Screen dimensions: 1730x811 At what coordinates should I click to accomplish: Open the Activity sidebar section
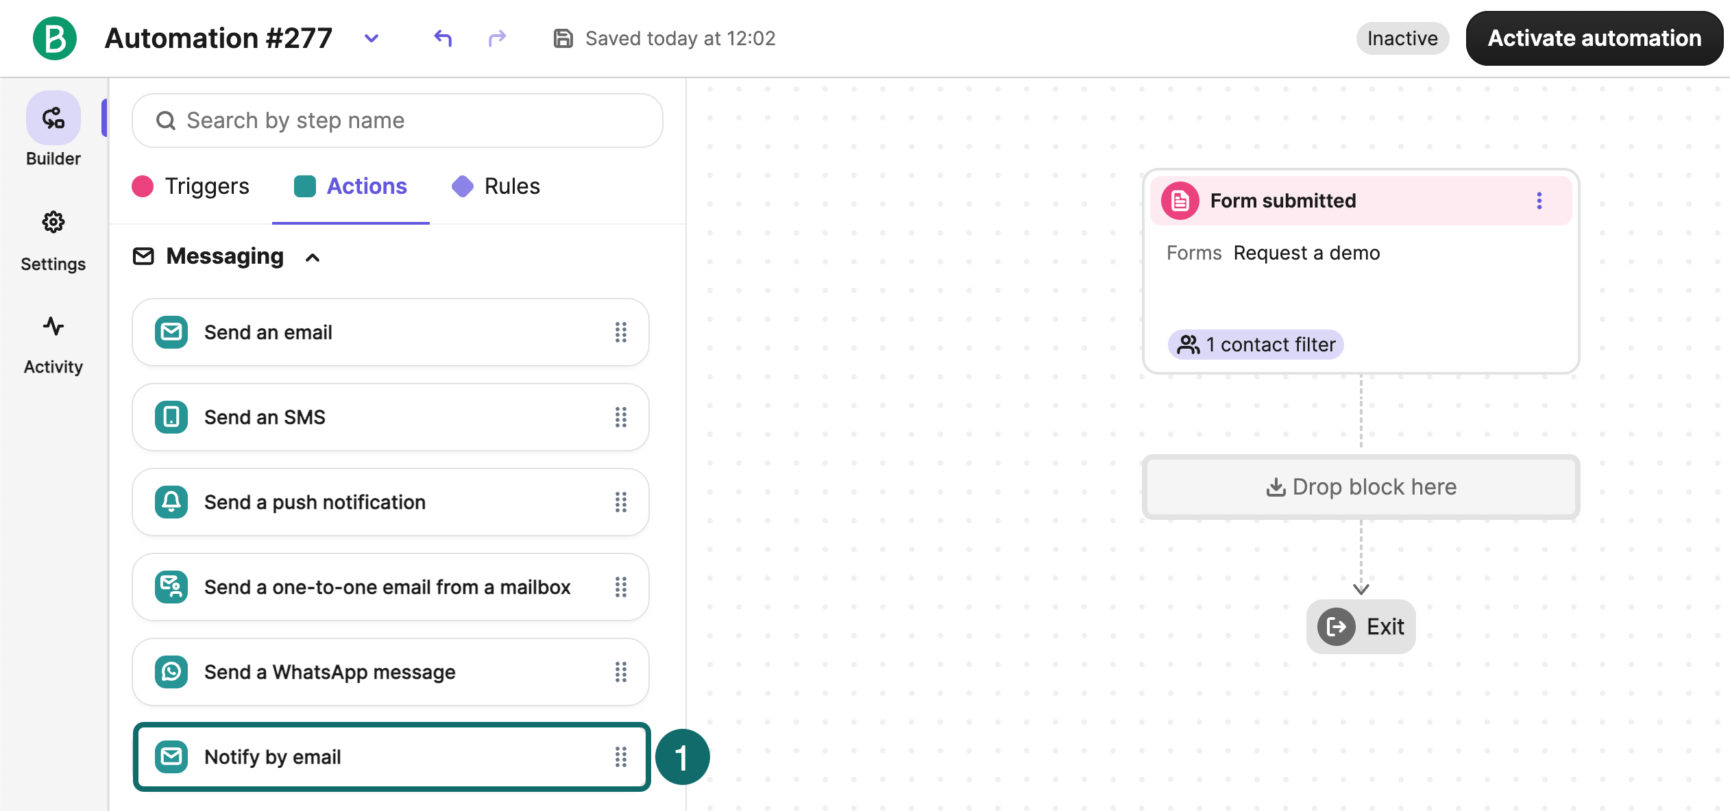coord(53,345)
